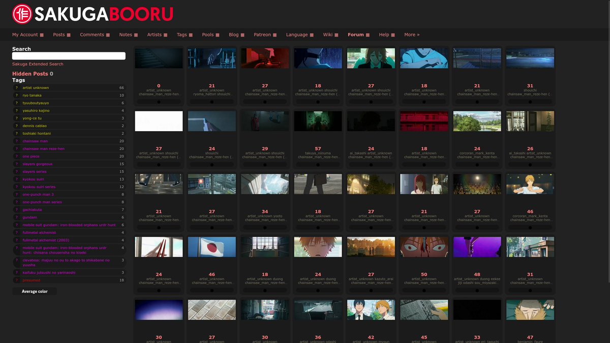
Task: Click color dot under post scored 34
Action: pos(265,228)
